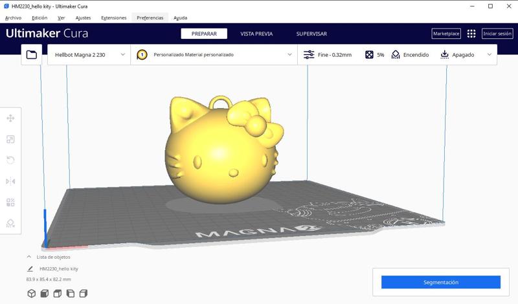Open the application switcher grid icon
The width and height of the screenshot is (518, 304).
coord(471,34)
